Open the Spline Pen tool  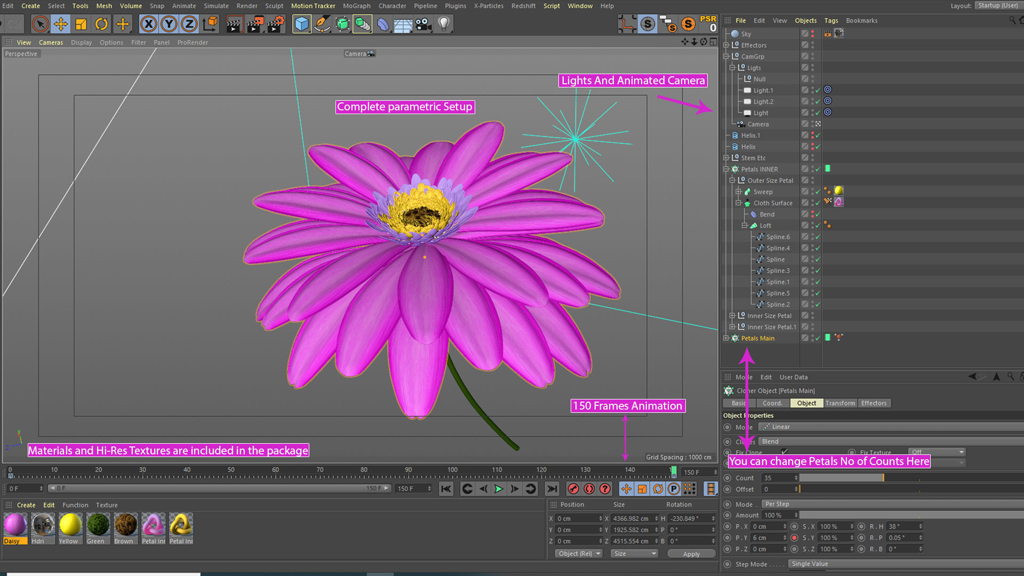[x=322, y=24]
